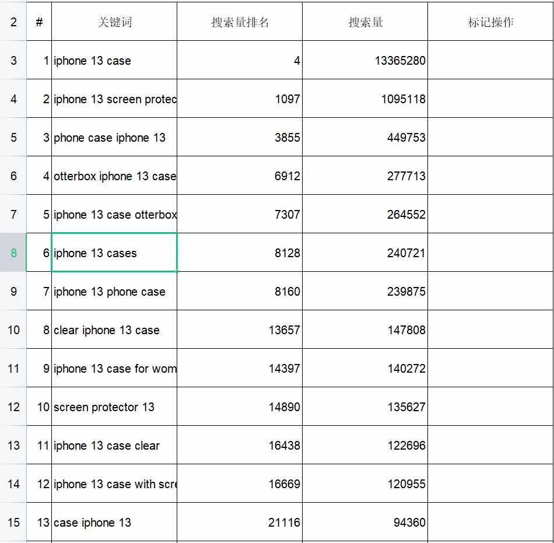Select search volume 264552

365,214
